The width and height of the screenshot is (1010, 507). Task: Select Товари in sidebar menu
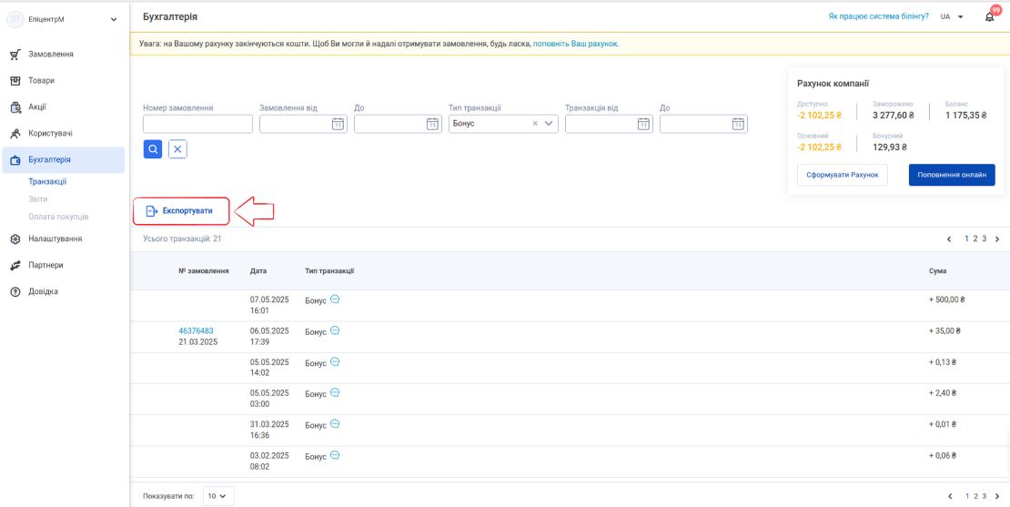pos(41,81)
